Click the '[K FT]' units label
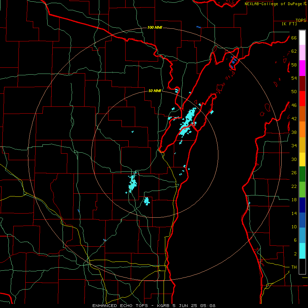Image resolution: width=308 pixels, height=308 pixels. 289,24
